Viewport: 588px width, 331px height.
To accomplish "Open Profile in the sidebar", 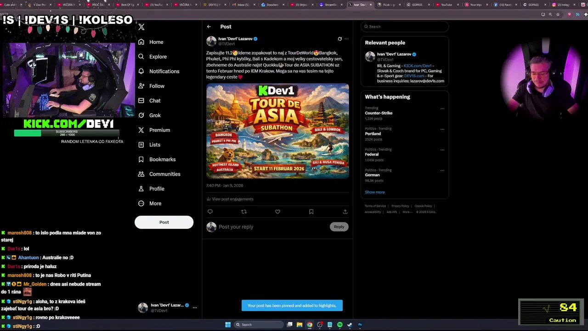I will tap(151, 189).
